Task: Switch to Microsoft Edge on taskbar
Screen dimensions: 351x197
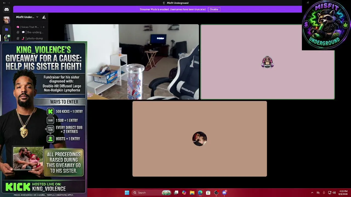Action: point(200,193)
